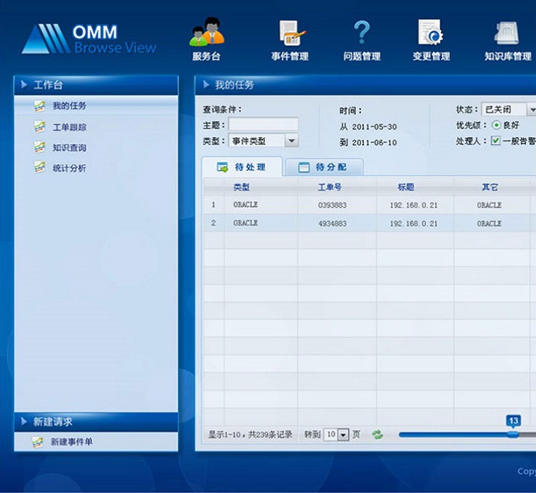Open the 变更管理 change management icon

pos(430,34)
